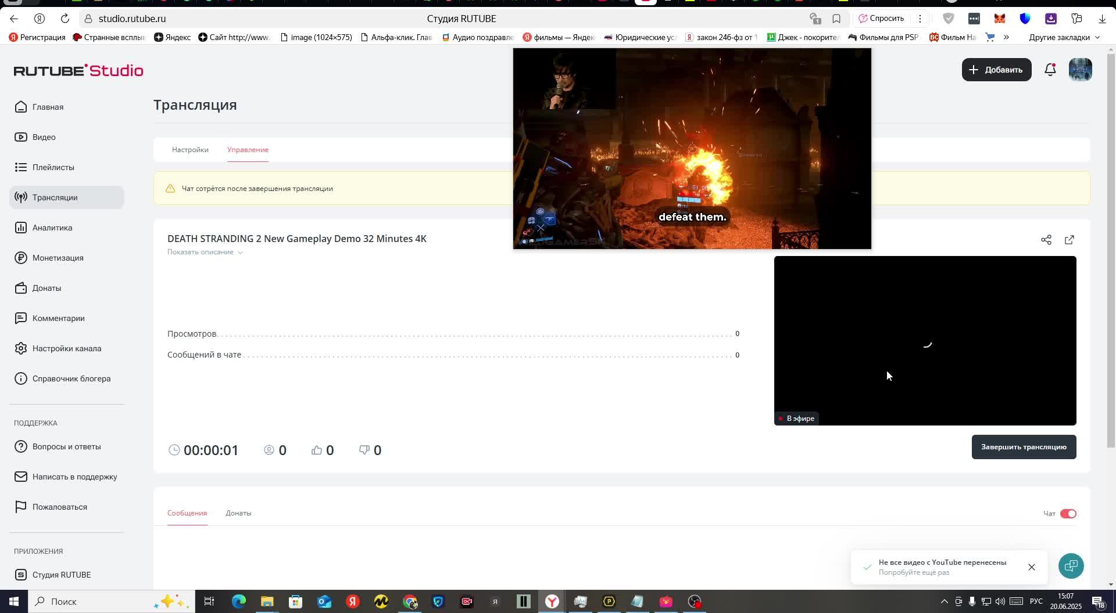This screenshot has width=1116, height=613.
Task: Open Другие закладки dropdown
Action: (1064, 37)
